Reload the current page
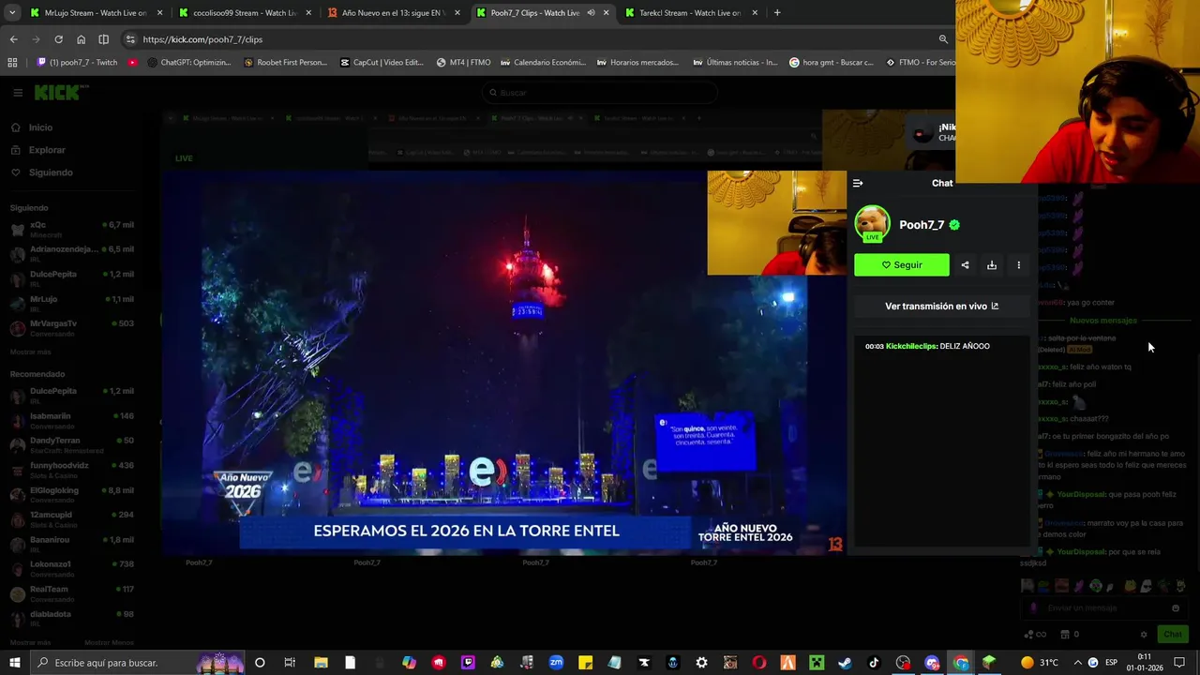This screenshot has width=1200, height=675. coord(58,39)
